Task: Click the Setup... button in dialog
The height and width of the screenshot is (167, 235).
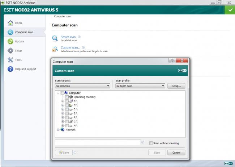Action: click(176, 86)
